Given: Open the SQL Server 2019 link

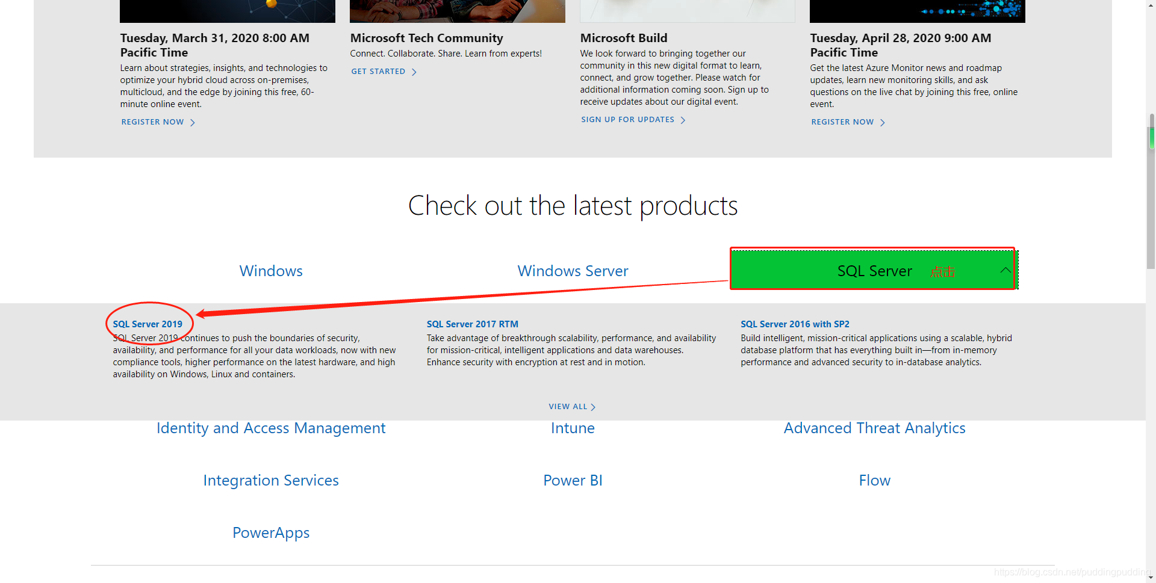Looking at the screenshot, I should point(148,324).
